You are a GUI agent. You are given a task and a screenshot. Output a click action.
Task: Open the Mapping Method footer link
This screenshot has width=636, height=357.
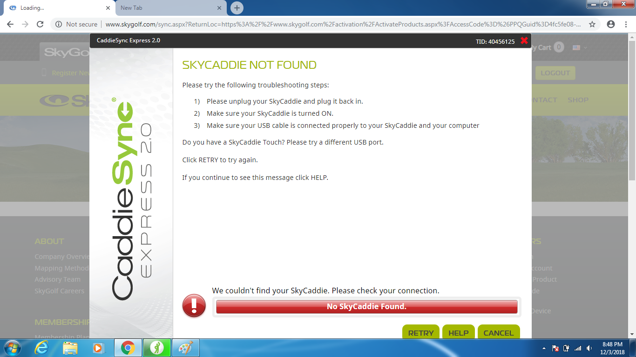[x=61, y=268]
